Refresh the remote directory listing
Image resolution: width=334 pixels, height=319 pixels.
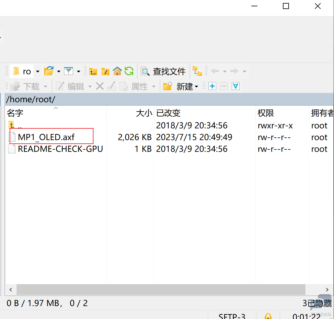pos(129,71)
